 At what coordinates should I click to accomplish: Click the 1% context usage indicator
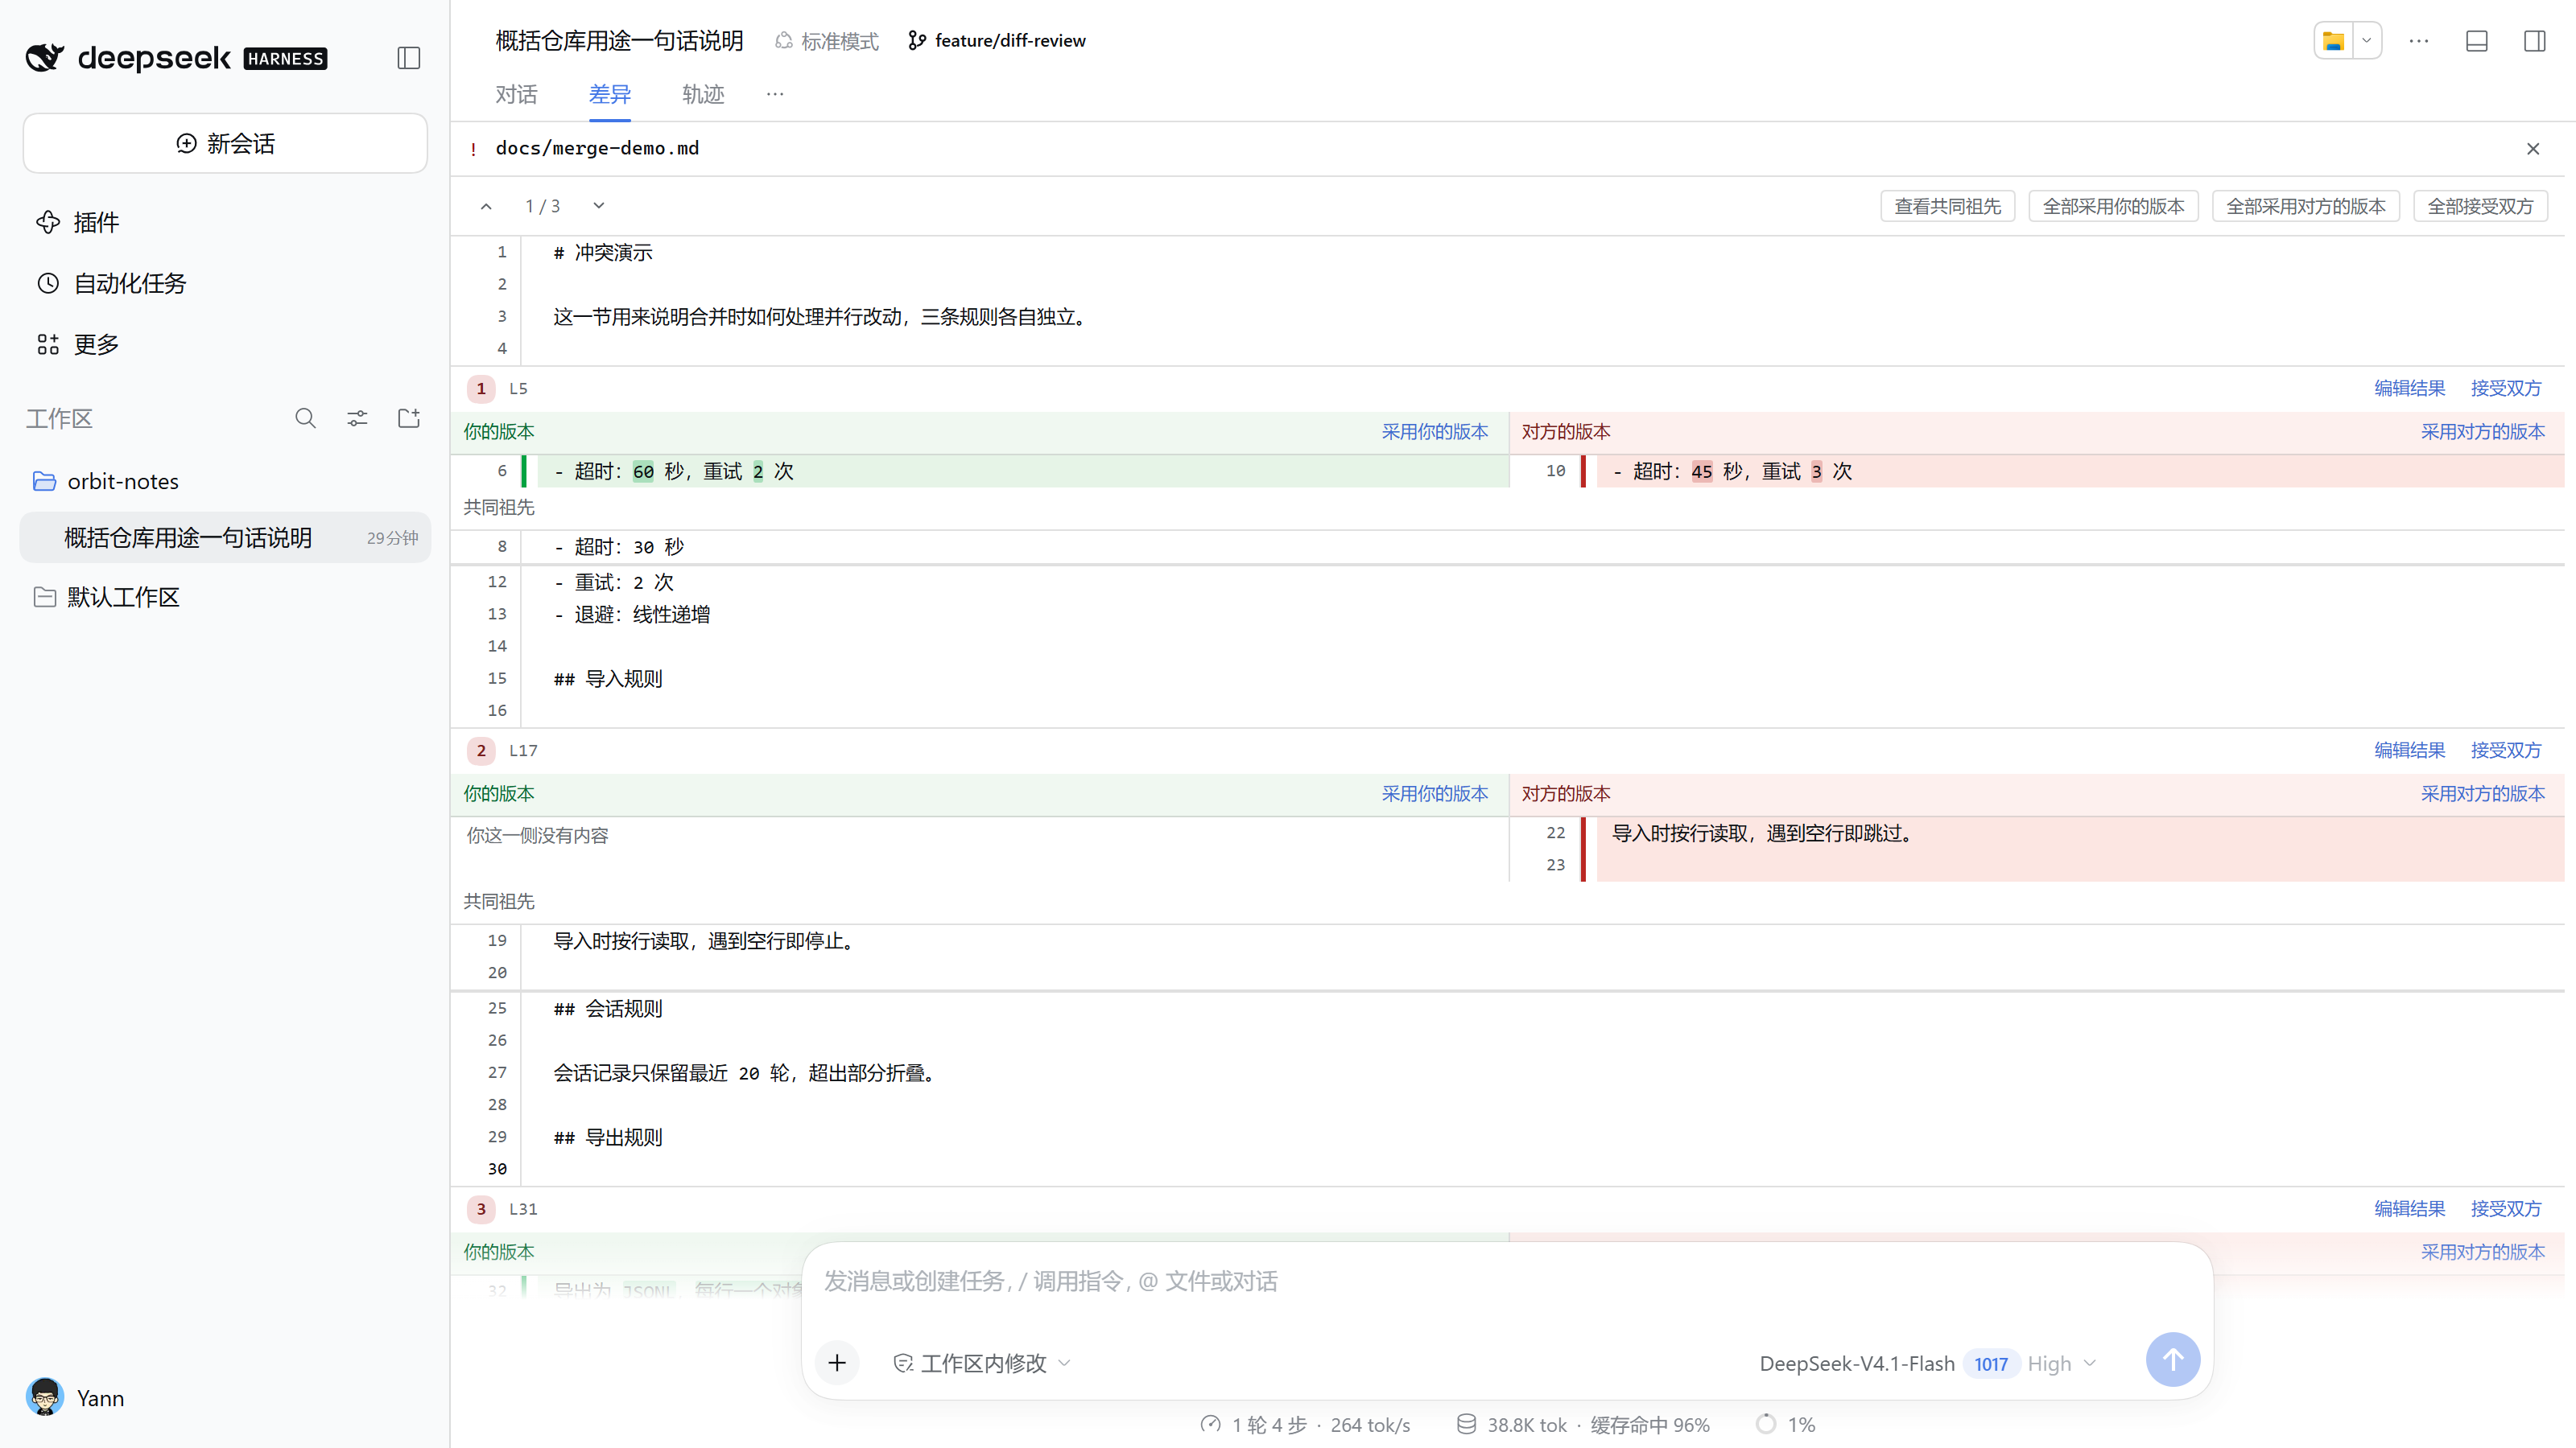point(1785,1424)
